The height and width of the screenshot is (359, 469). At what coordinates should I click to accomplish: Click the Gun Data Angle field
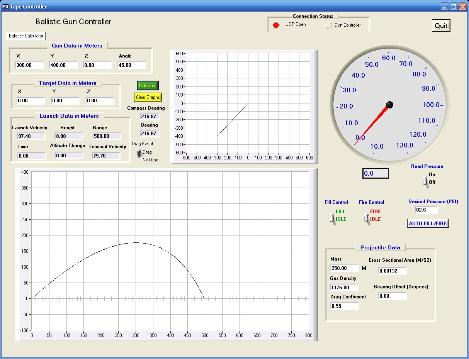132,65
